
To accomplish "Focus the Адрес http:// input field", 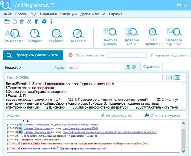I will pos(96,67).
